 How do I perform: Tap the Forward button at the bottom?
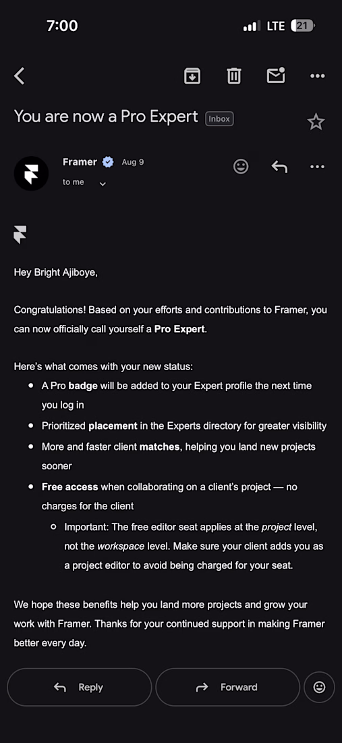(227, 687)
